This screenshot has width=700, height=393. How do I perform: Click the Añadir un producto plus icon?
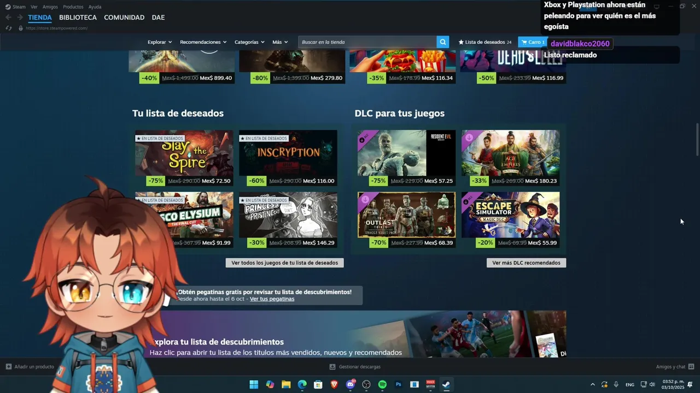[8, 367]
